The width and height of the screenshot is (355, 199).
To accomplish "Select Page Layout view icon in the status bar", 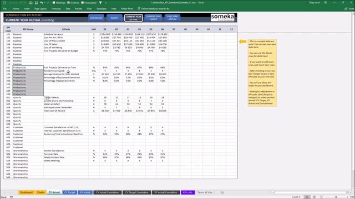I will point(315,197).
